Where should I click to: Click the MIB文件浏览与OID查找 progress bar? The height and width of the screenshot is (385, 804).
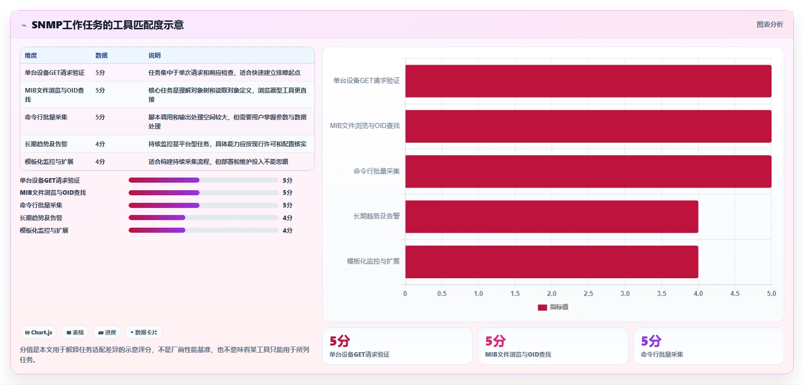click(x=204, y=193)
